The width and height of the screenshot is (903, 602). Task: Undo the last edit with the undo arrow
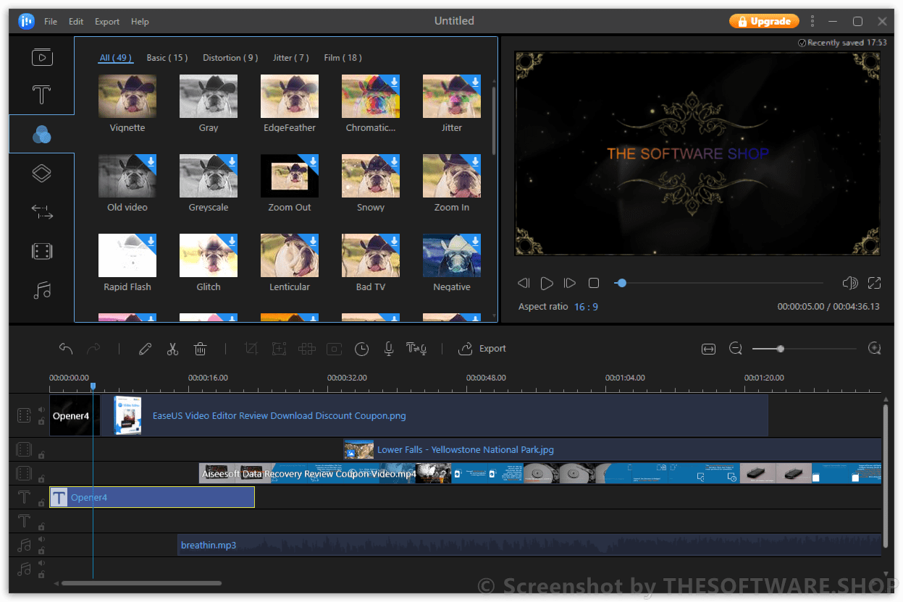[65, 349]
